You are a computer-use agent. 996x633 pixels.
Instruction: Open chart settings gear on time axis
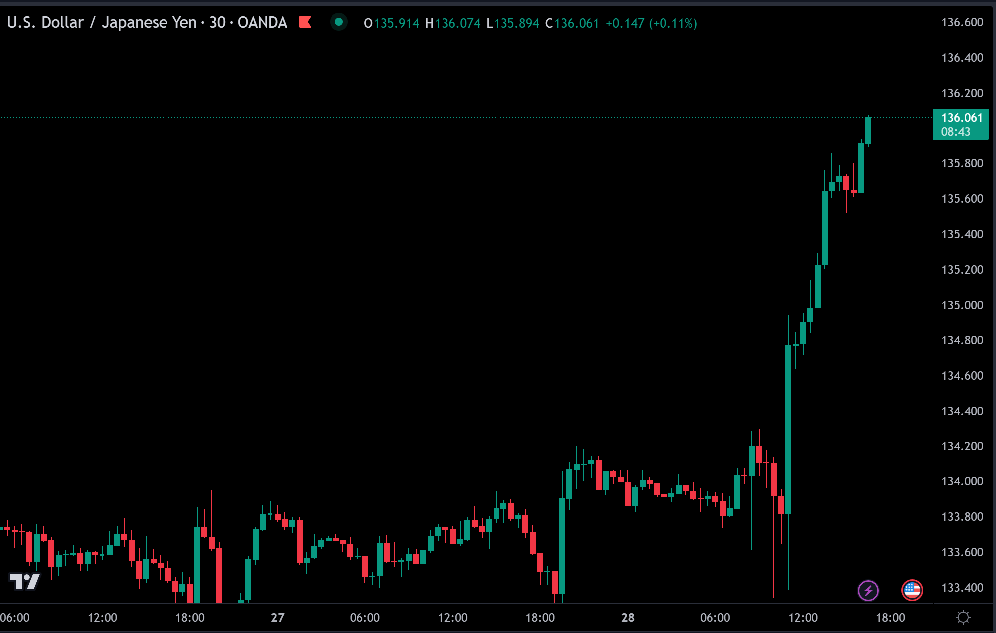coord(963,618)
